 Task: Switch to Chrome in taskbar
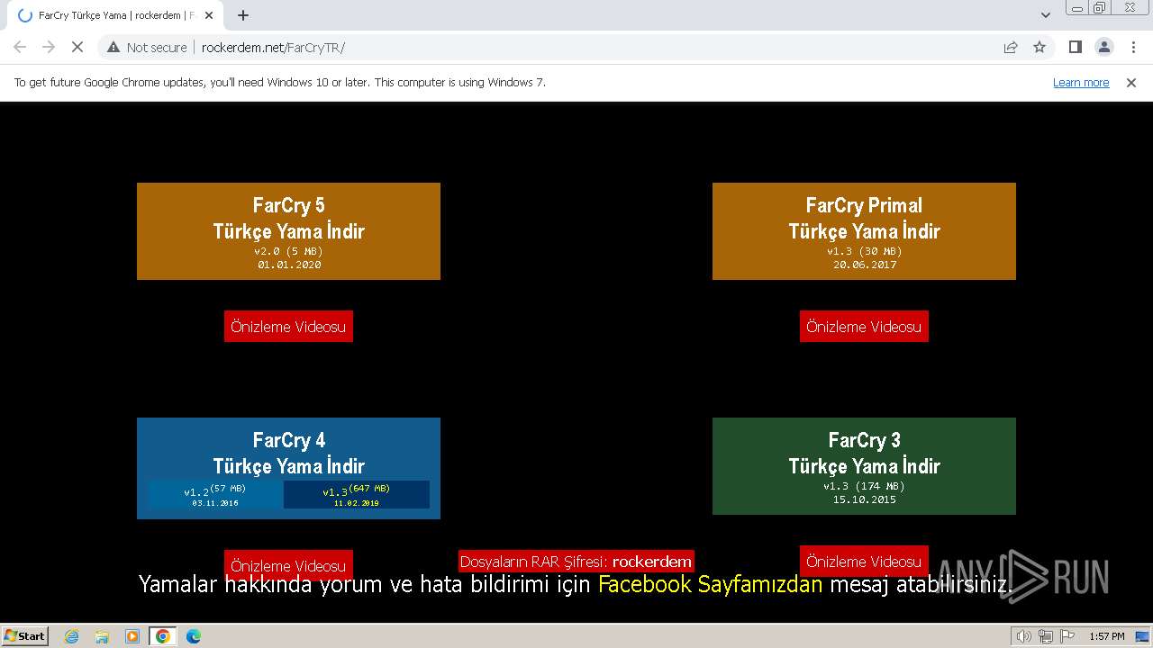[163, 636]
